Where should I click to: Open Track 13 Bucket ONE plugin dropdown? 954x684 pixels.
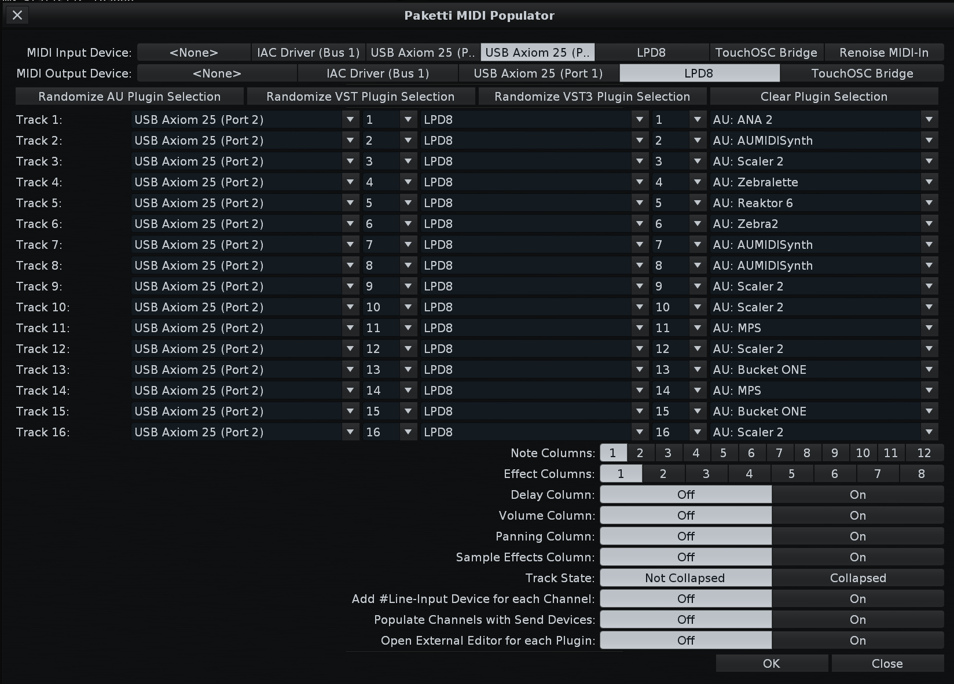[x=929, y=370]
